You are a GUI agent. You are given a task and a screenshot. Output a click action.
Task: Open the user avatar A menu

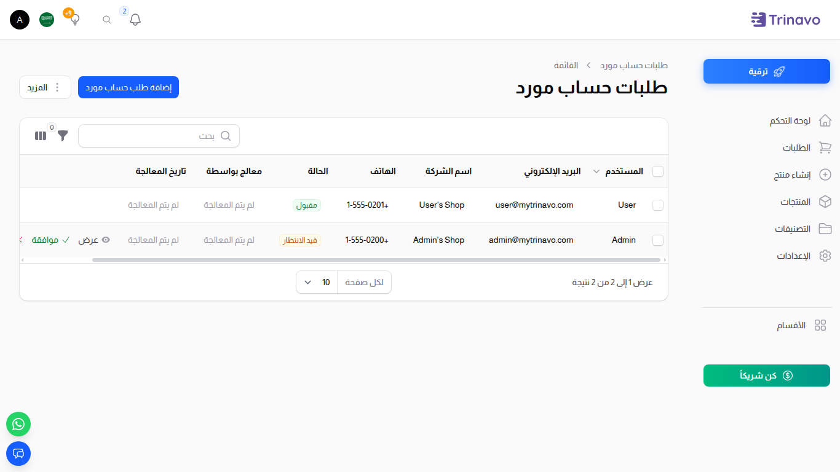(x=20, y=20)
